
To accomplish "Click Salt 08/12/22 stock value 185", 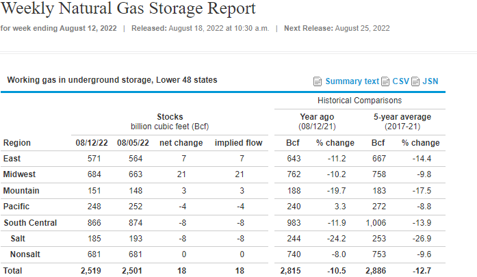I will click(94, 239).
